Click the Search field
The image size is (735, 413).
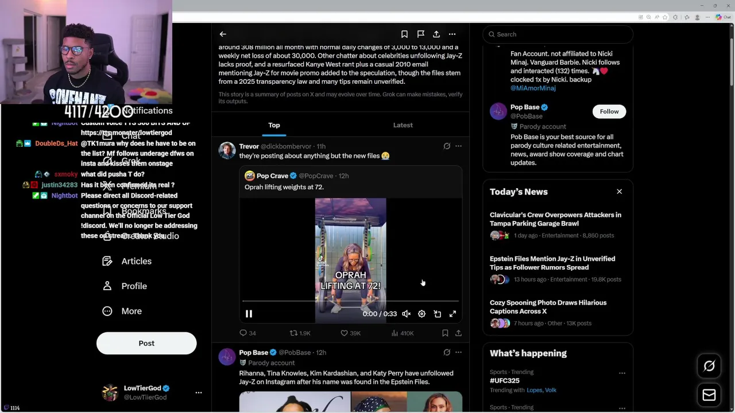[558, 34]
